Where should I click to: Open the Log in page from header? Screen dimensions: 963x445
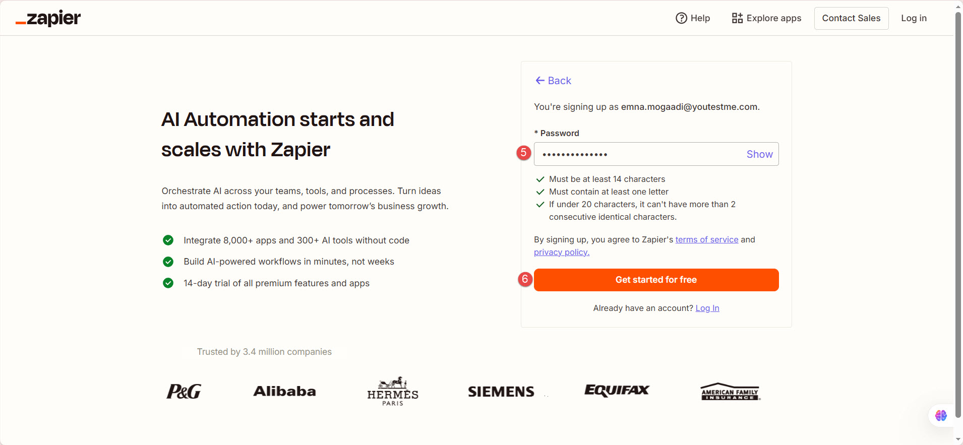pos(914,18)
